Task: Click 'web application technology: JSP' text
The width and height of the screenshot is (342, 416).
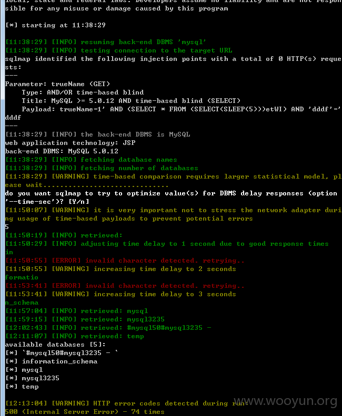Action: click(70, 143)
